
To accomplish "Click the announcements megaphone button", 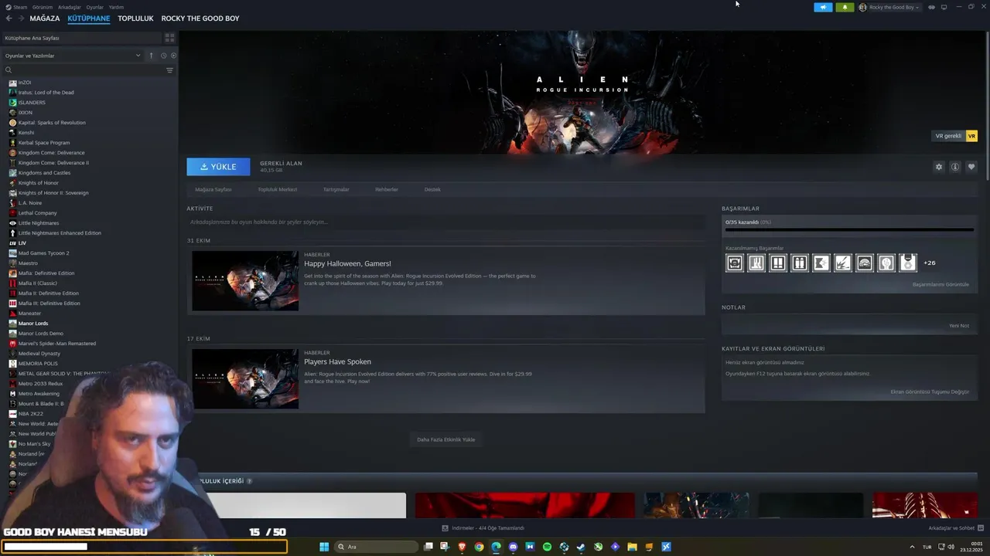I will click(823, 7).
